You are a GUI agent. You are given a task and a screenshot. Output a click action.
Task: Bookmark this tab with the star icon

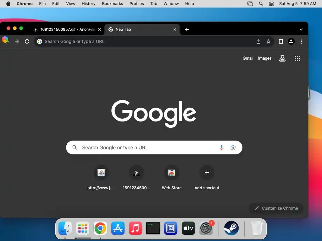(269, 42)
